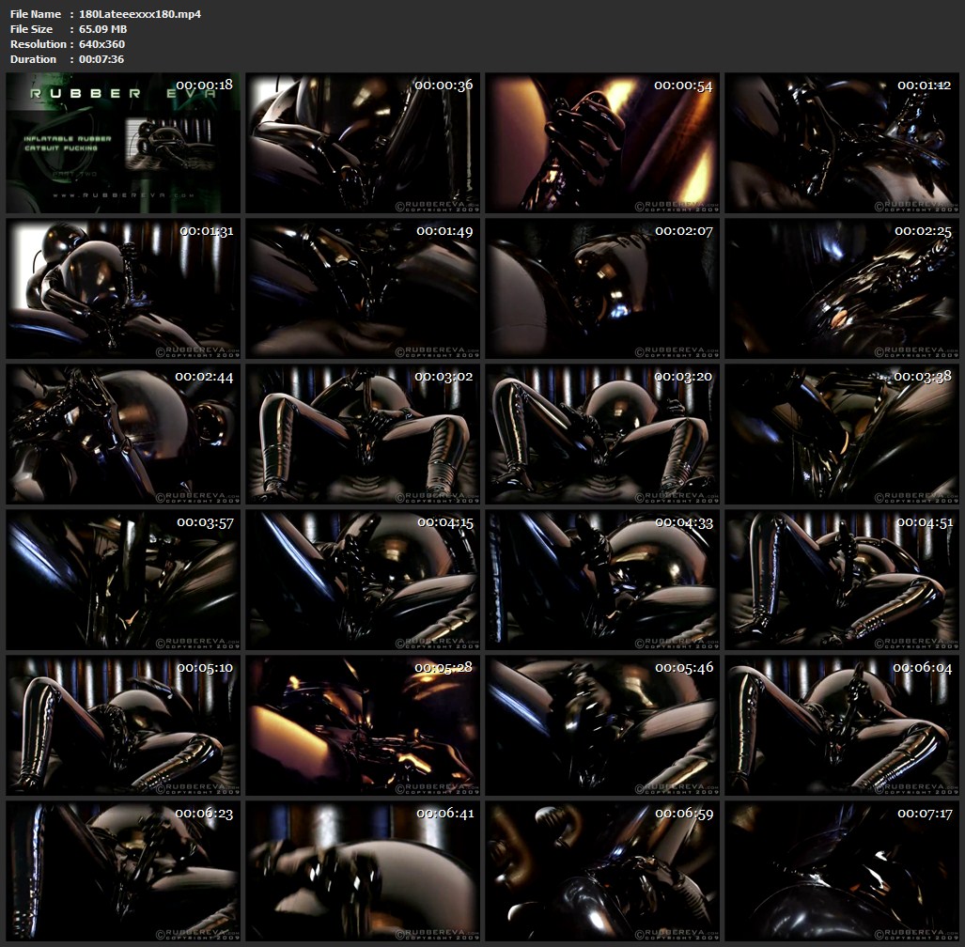
Task: Select the thumbnail at 00:03:02
Action: coord(363,434)
